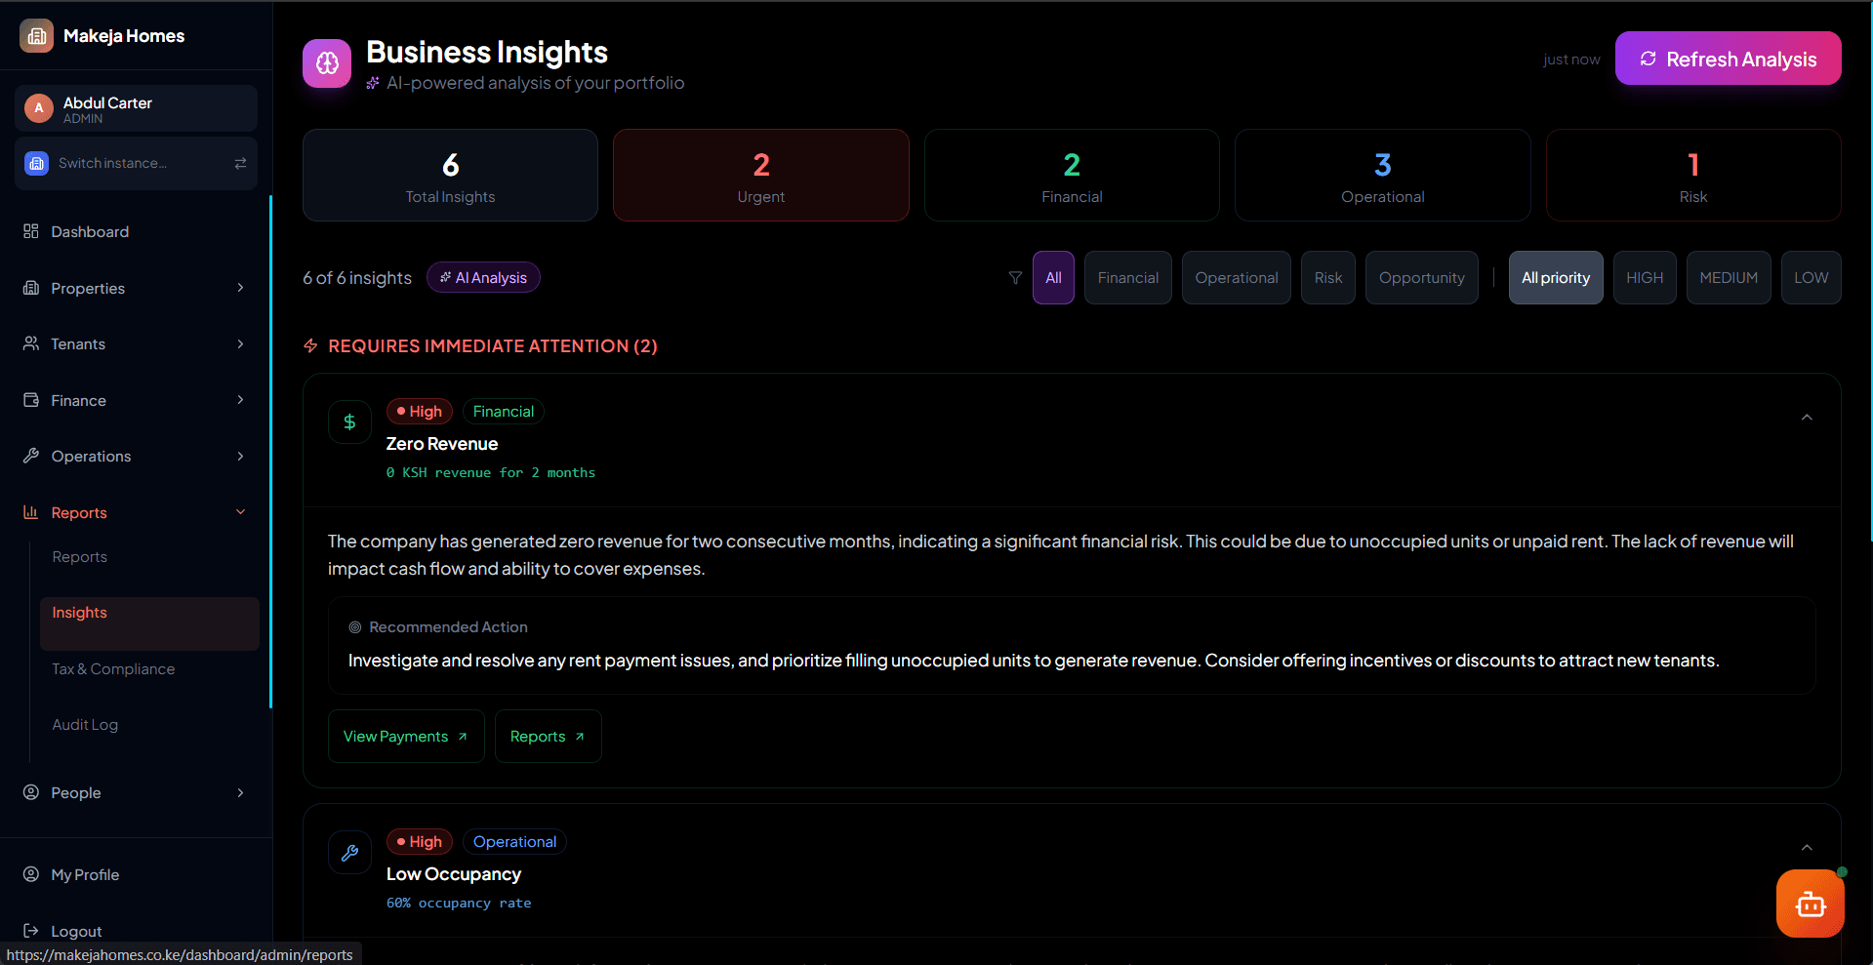Screen dimensions: 1873x965
Task: Click the Properties building icon in sidebar
Action: pos(31,288)
